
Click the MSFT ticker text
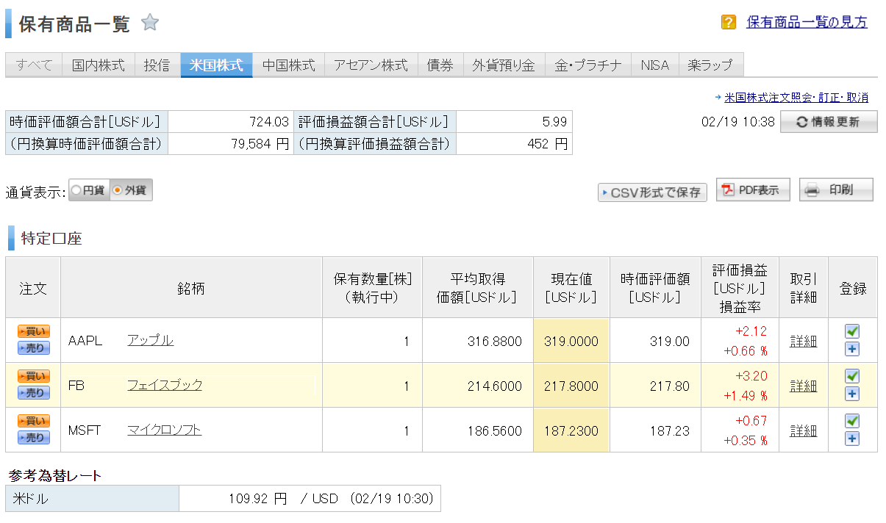[84, 430]
